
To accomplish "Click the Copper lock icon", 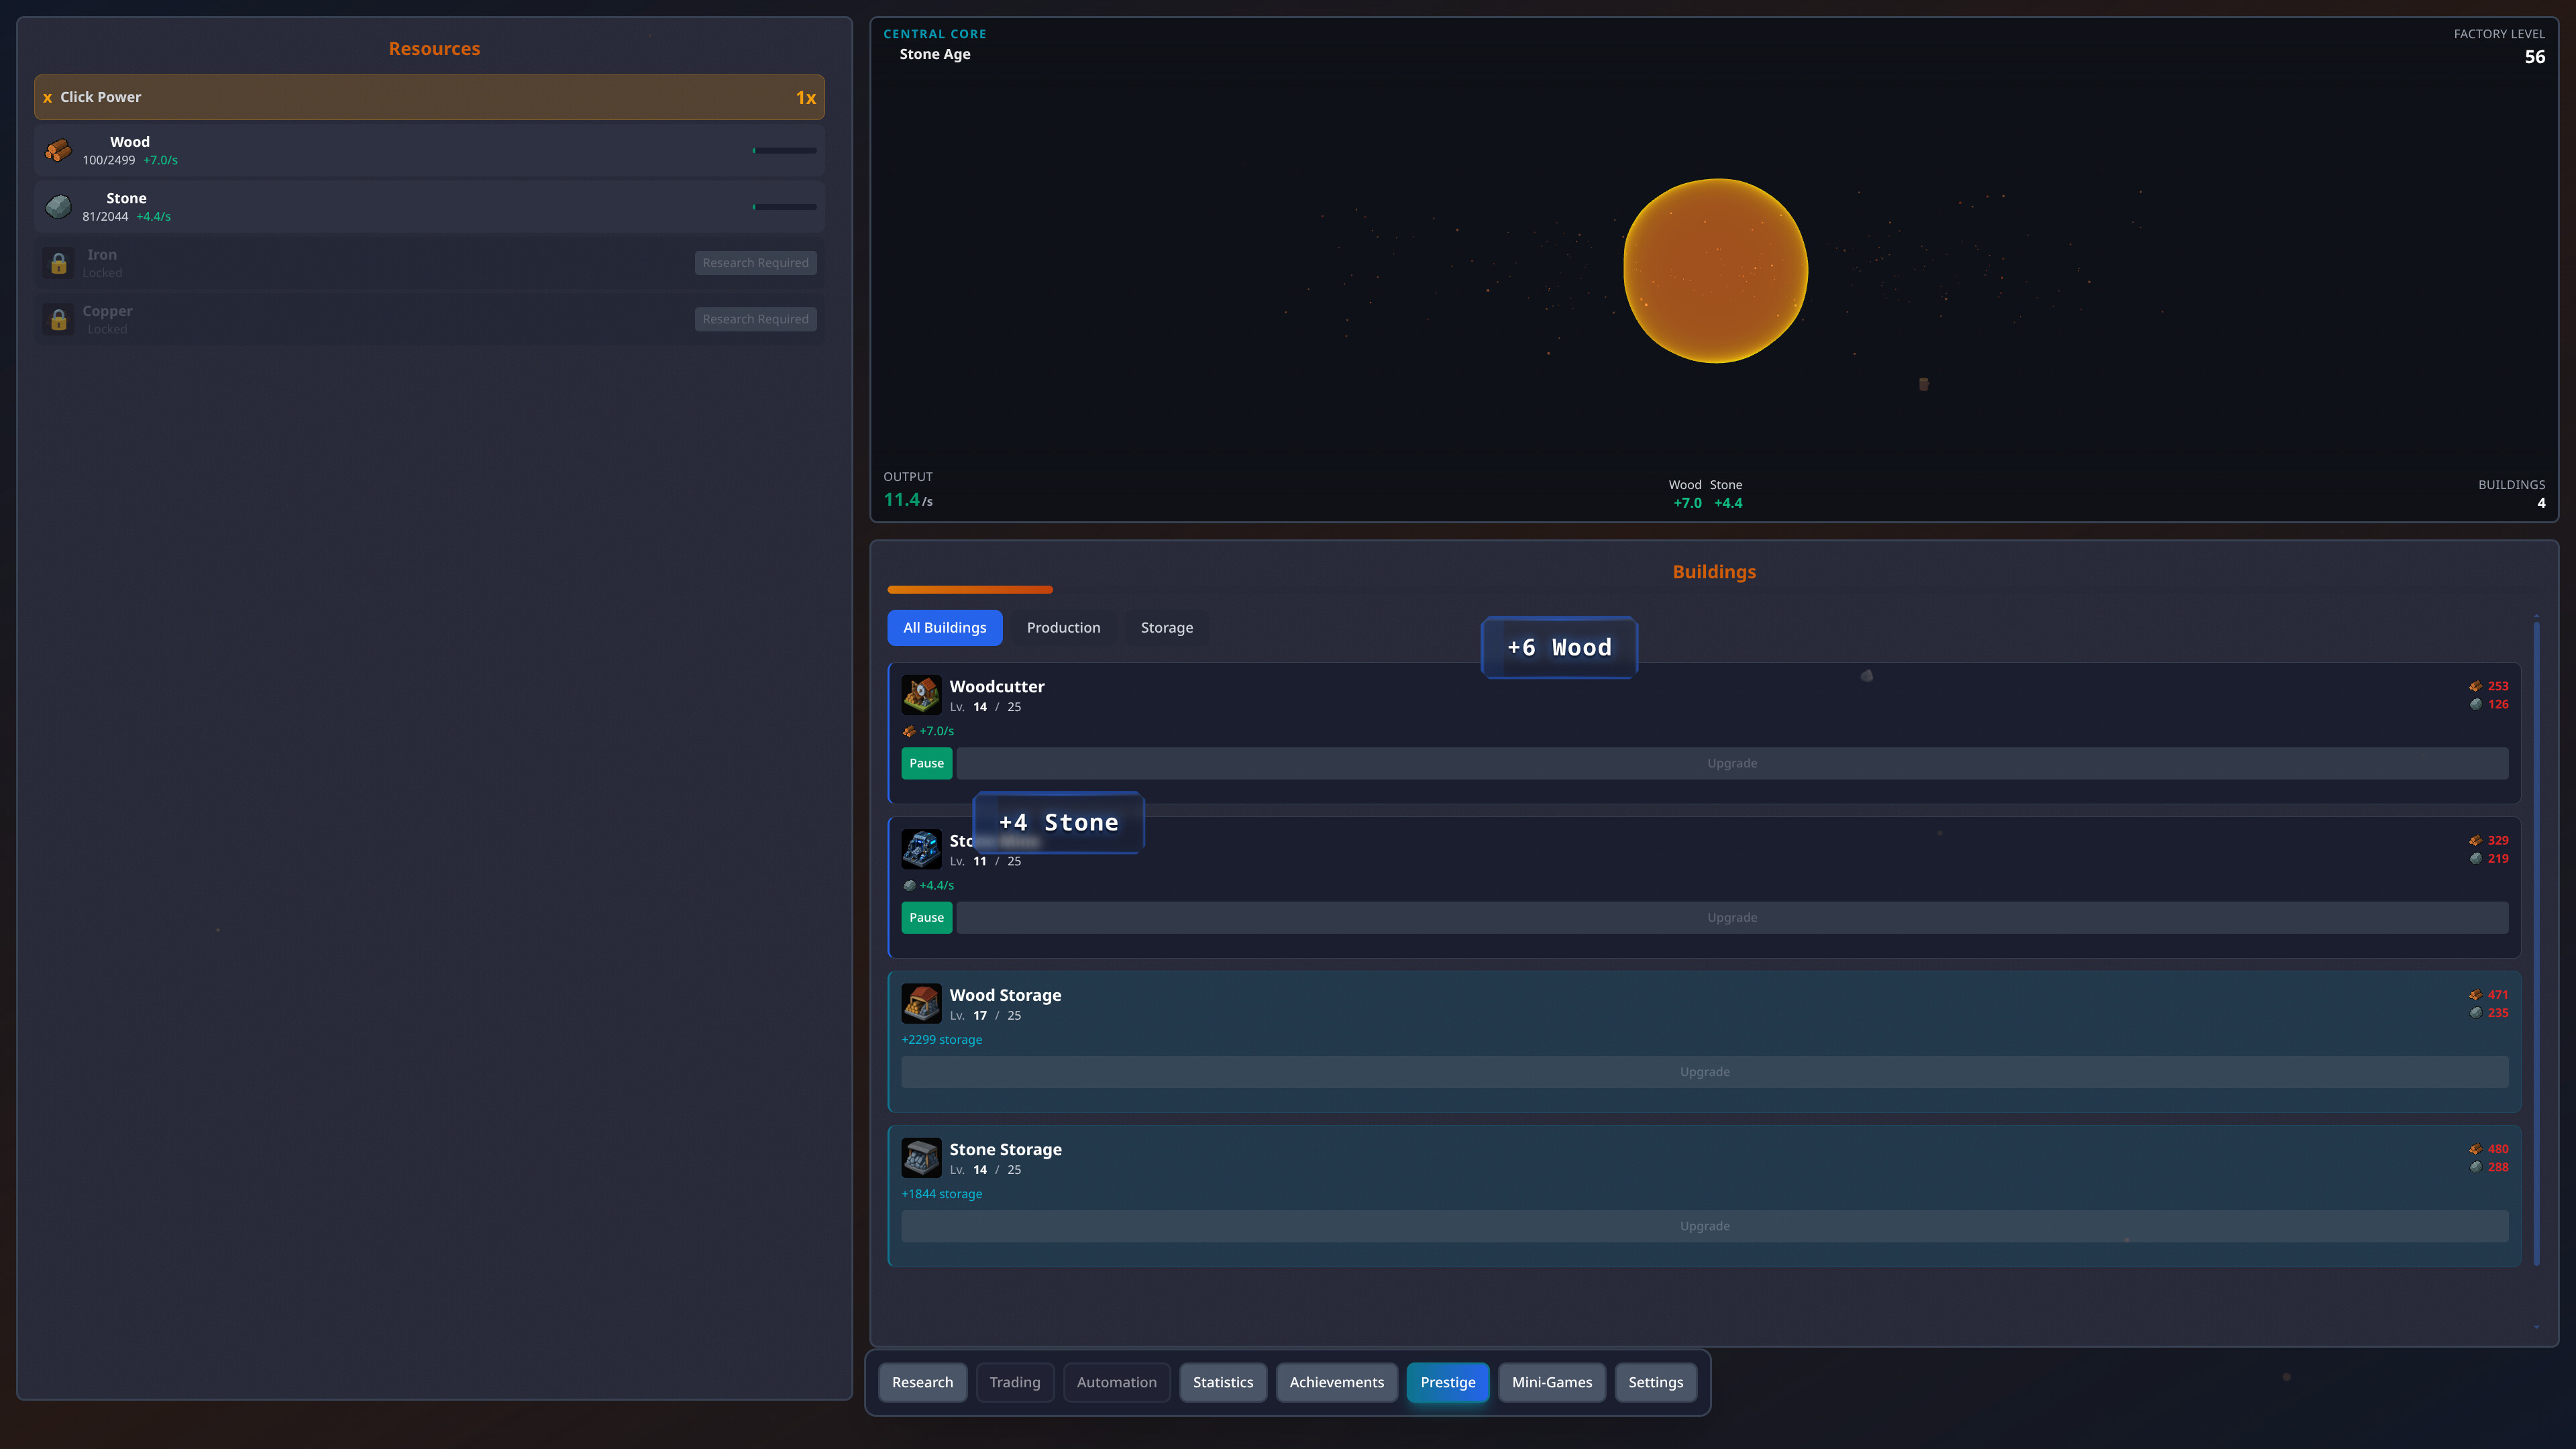I will tap(59, 319).
